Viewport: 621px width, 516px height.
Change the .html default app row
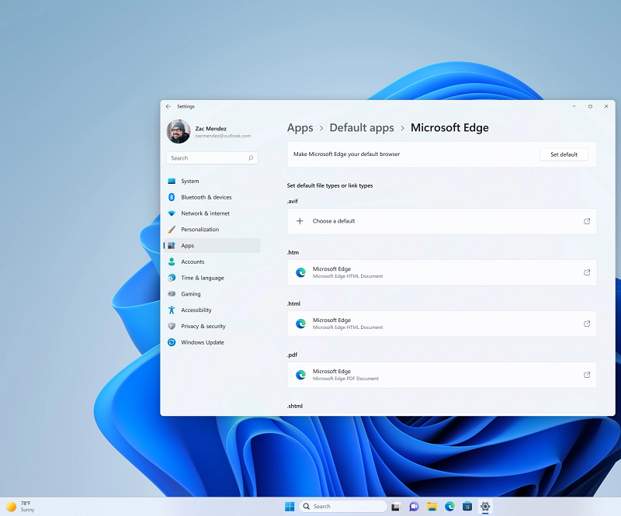point(442,324)
